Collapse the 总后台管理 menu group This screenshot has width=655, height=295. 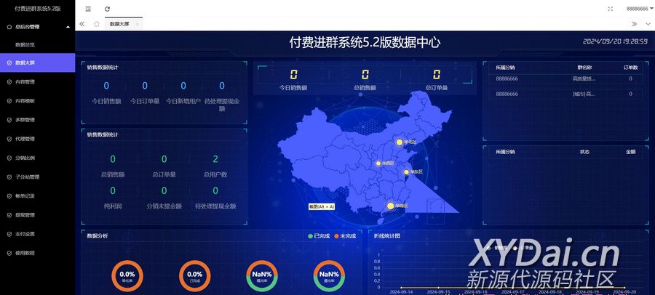38,26
